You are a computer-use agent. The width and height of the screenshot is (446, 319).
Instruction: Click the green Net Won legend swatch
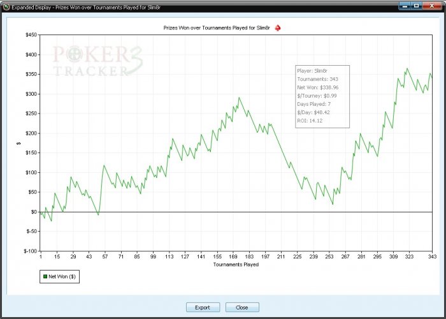tap(45, 277)
